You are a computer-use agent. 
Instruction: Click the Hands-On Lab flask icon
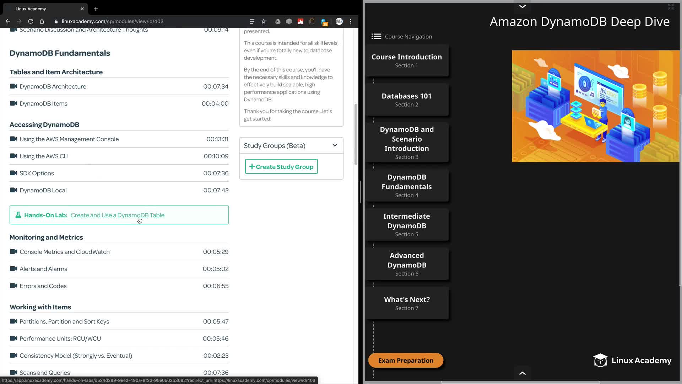pos(18,215)
